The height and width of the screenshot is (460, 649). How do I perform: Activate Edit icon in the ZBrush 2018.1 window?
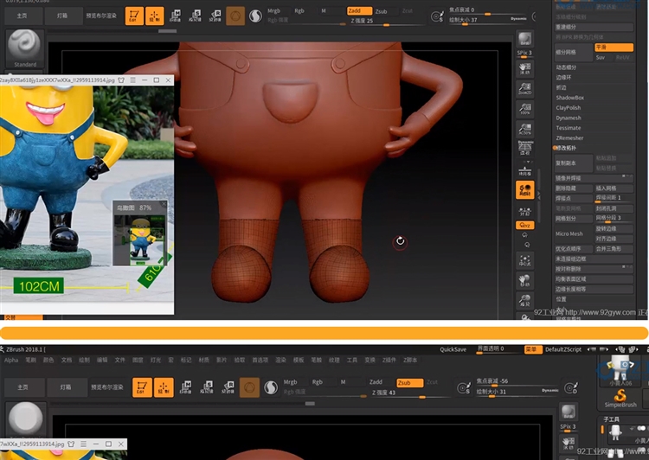pos(142,387)
